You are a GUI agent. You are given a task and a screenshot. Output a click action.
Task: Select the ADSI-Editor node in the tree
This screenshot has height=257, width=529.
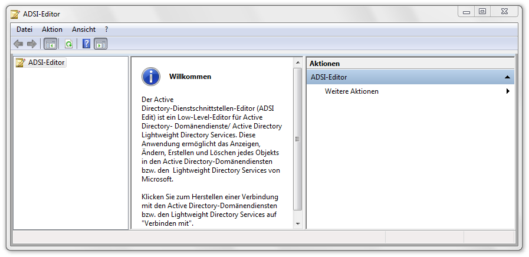pyautogui.click(x=46, y=62)
